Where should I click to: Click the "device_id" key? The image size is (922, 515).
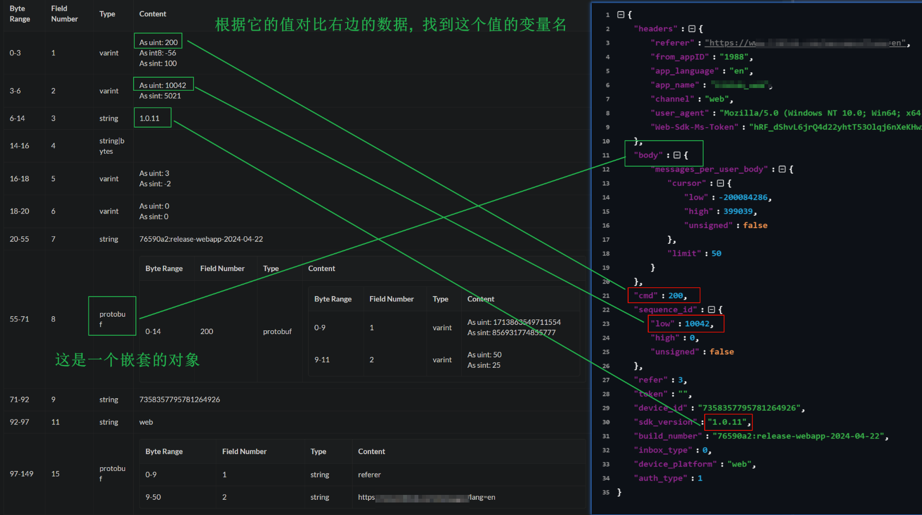[661, 408]
